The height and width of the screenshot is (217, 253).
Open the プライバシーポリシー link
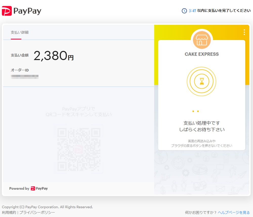(37, 212)
